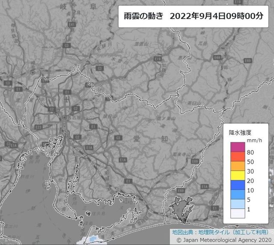Click the 知 character of the prefecture label
This screenshot has height=245, width=274.
coord(164,139)
